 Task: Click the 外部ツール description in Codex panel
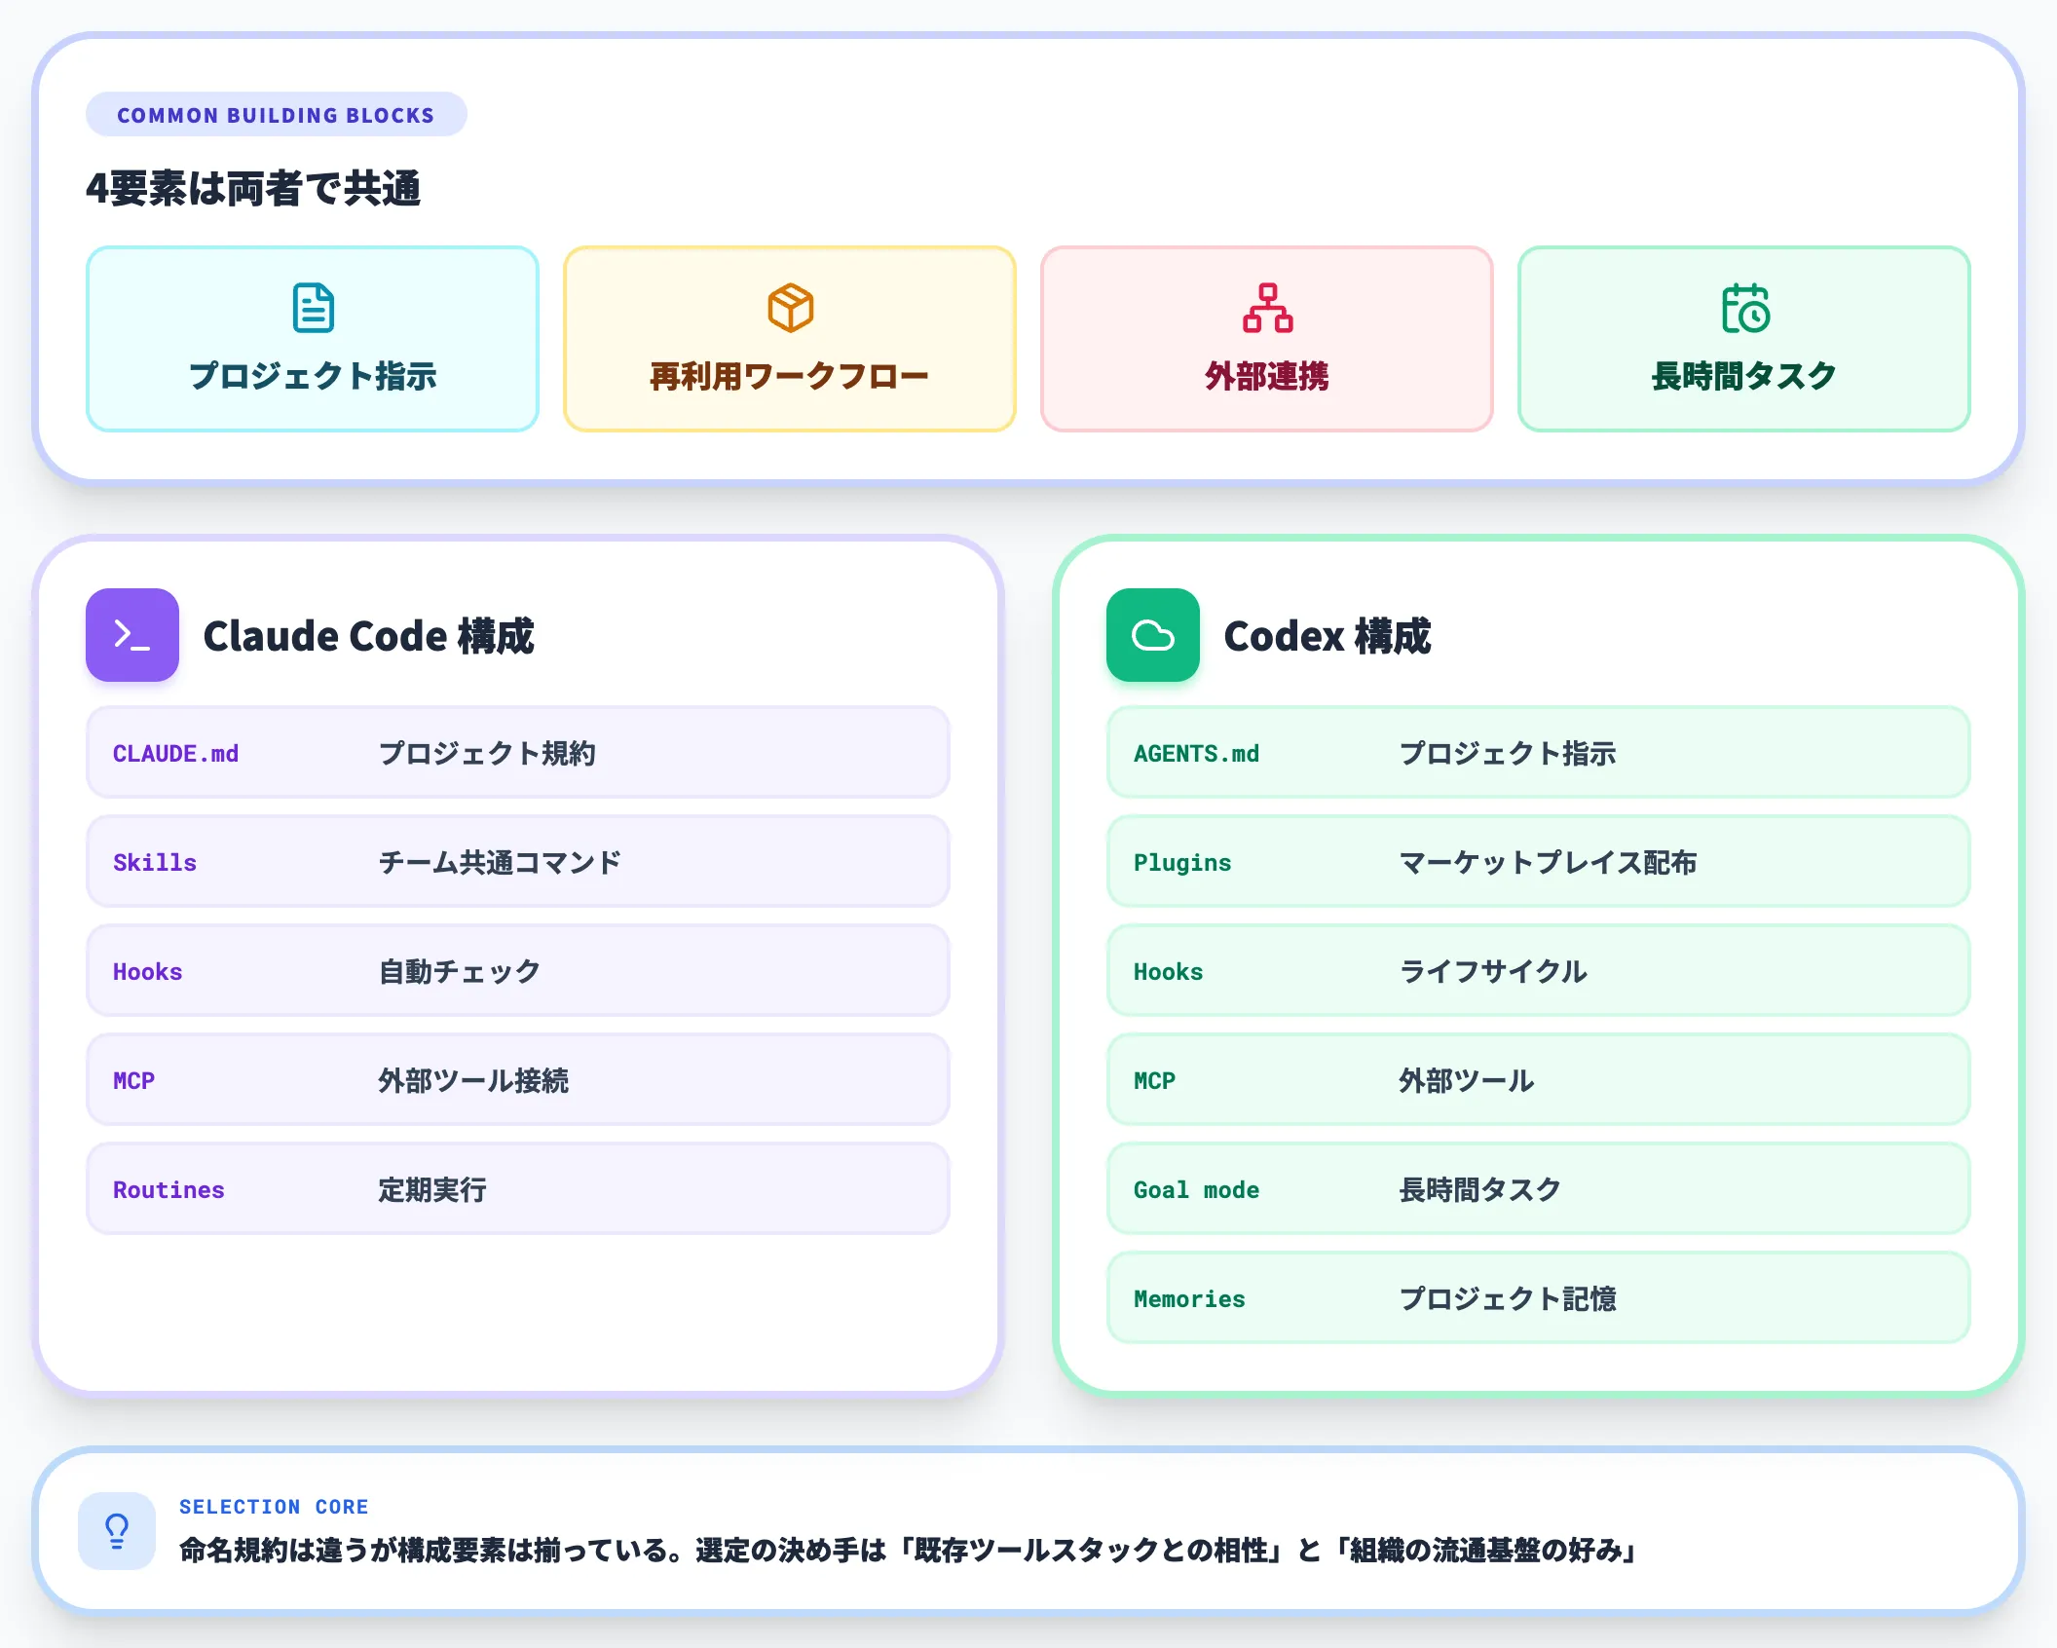[1466, 1081]
